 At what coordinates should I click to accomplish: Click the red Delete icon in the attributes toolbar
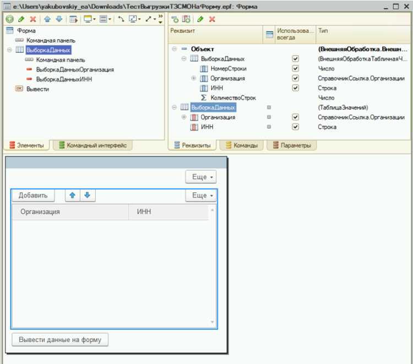tap(212, 19)
